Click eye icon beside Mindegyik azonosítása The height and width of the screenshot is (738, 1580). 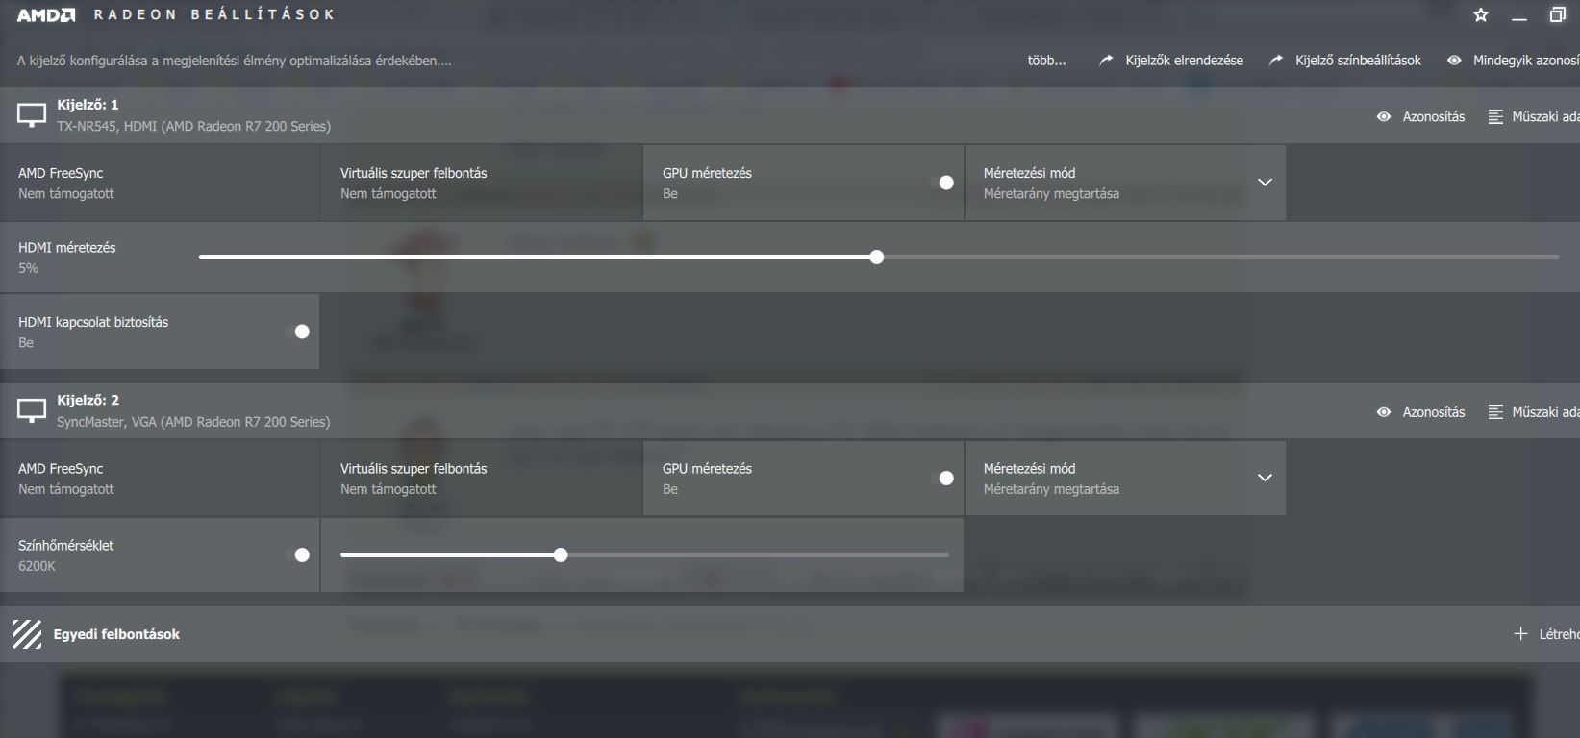click(x=1454, y=60)
